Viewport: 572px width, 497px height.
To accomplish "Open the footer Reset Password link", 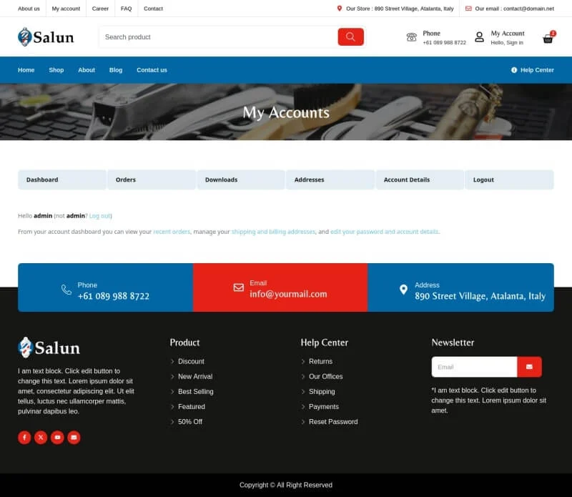I will (x=333, y=421).
